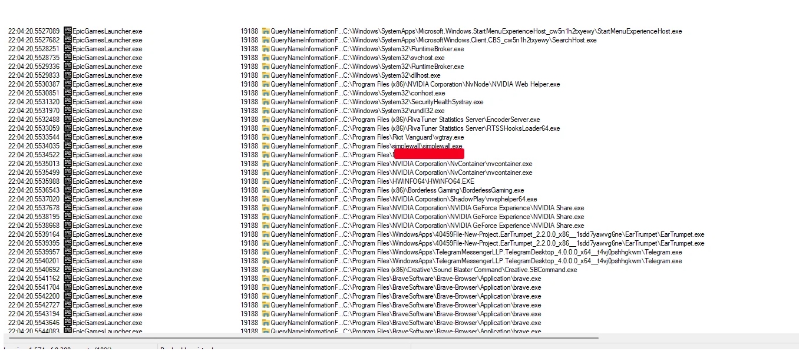Screen dimensions: 799x351
Task: Click brave.exe path in row 22:04:20,5543194
Action: [x=442, y=314]
